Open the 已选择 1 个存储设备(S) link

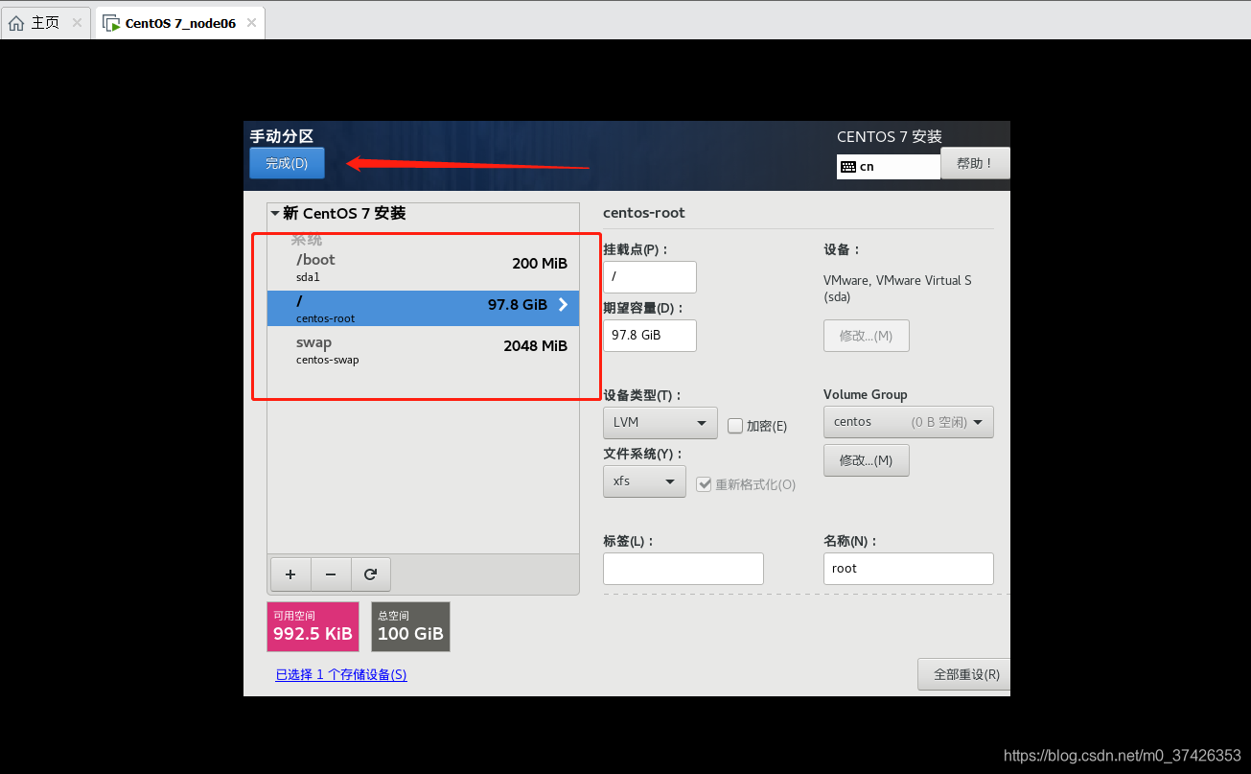point(341,675)
